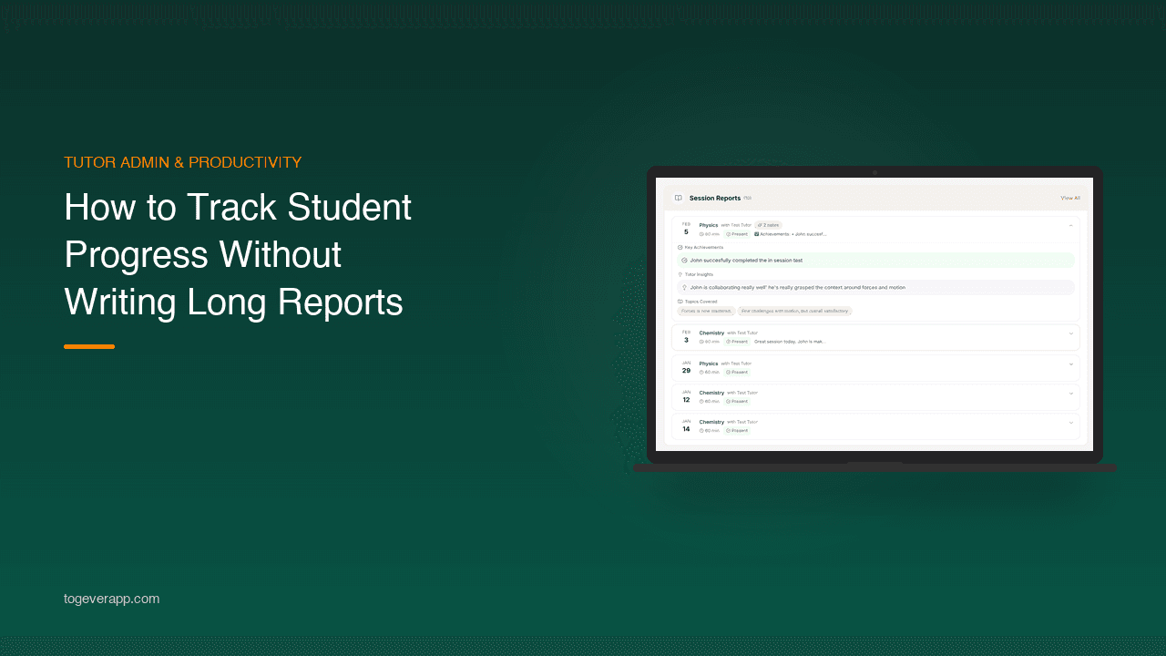1166x656 pixels.
Task: Click the attachment icon on the 2 notes badge
Action: pyautogui.click(x=758, y=225)
